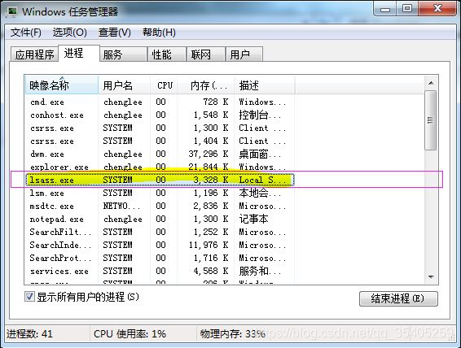Select the cmd.exe process row
The image size is (461, 348).
tap(160, 102)
